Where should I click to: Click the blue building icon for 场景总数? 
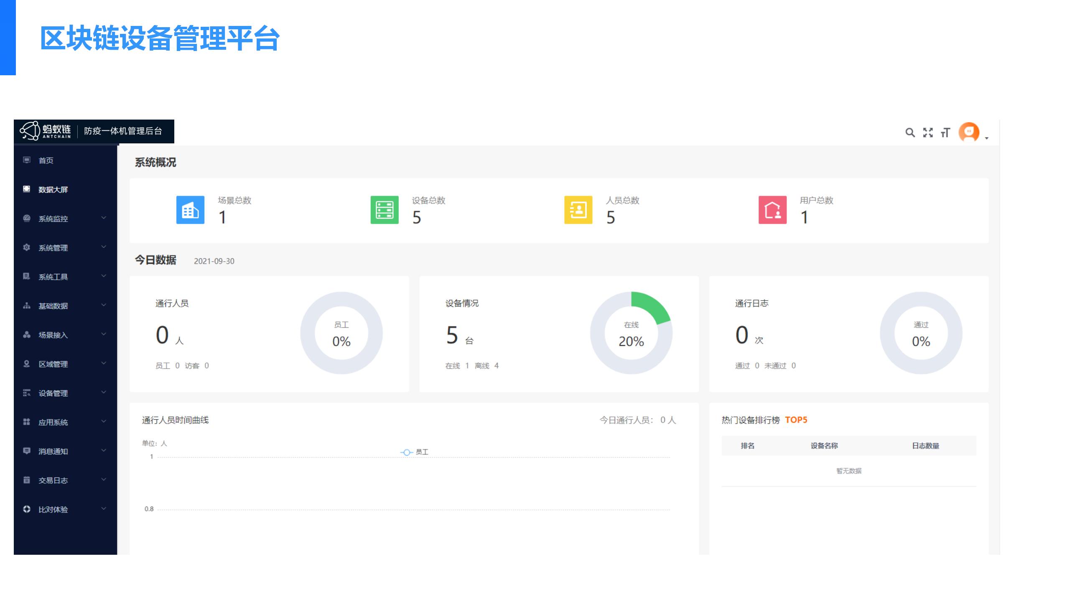click(190, 210)
